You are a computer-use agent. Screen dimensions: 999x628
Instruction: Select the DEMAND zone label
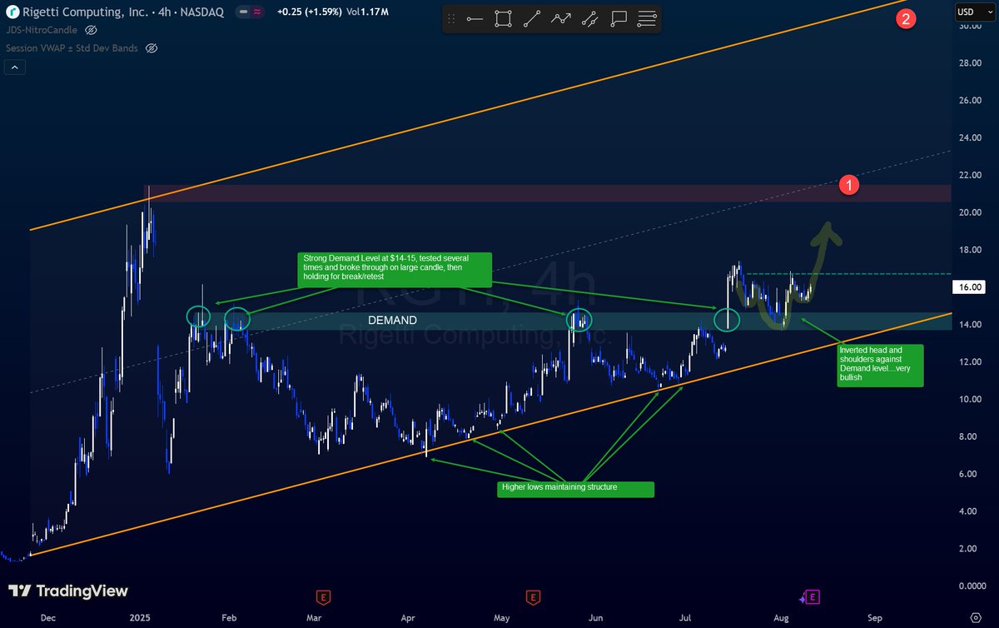pyautogui.click(x=392, y=320)
